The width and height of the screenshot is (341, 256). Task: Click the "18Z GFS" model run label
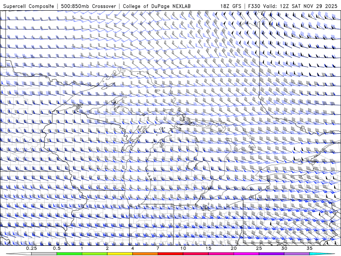point(231,6)
